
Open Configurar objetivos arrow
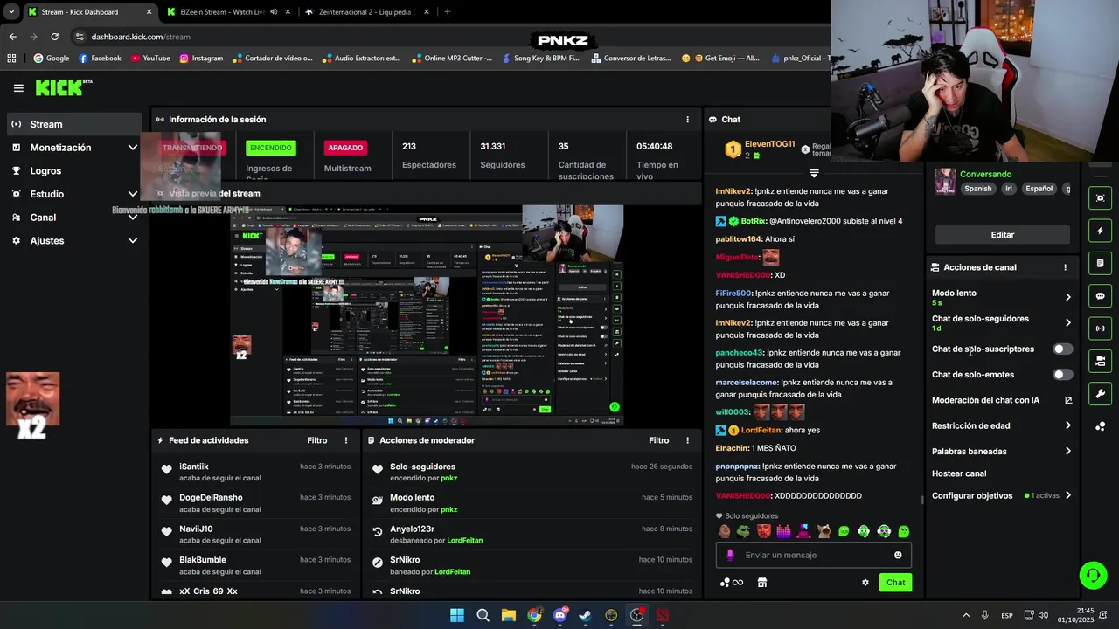click(x=1067, y=495)
